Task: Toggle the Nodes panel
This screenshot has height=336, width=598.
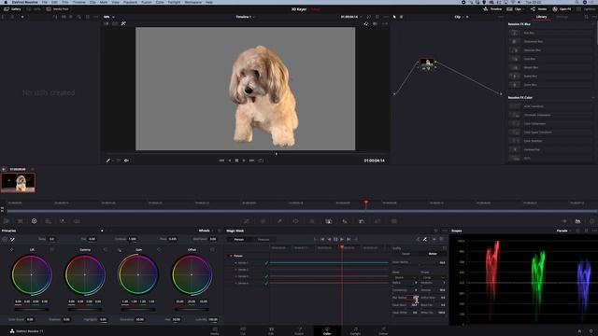Action: pos(538,9)
